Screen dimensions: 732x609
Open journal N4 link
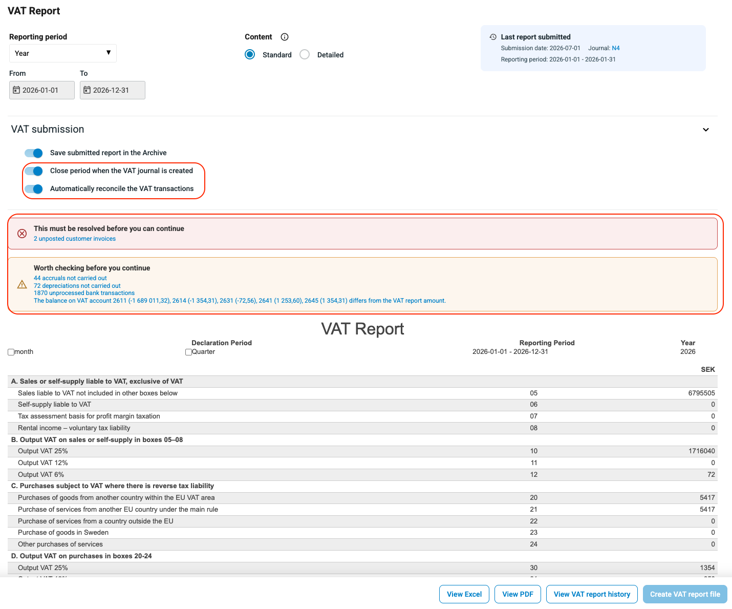pos(616,48)
